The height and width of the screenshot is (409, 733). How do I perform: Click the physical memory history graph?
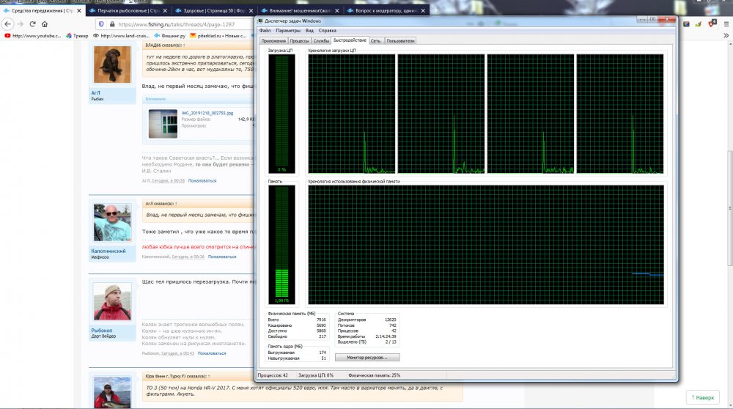pos(486,245)
